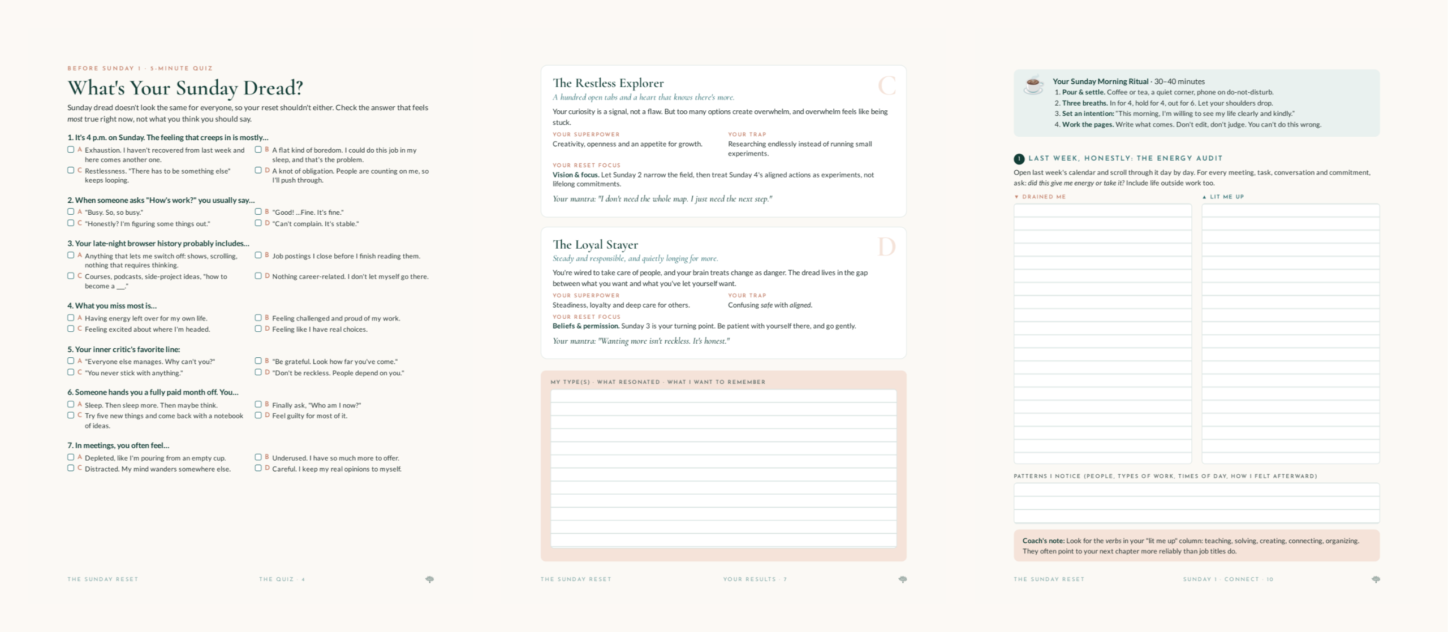Click 'THE QUIZ · 4' footer label
Screen dimensions: 1448x632
tap(282, 579)
